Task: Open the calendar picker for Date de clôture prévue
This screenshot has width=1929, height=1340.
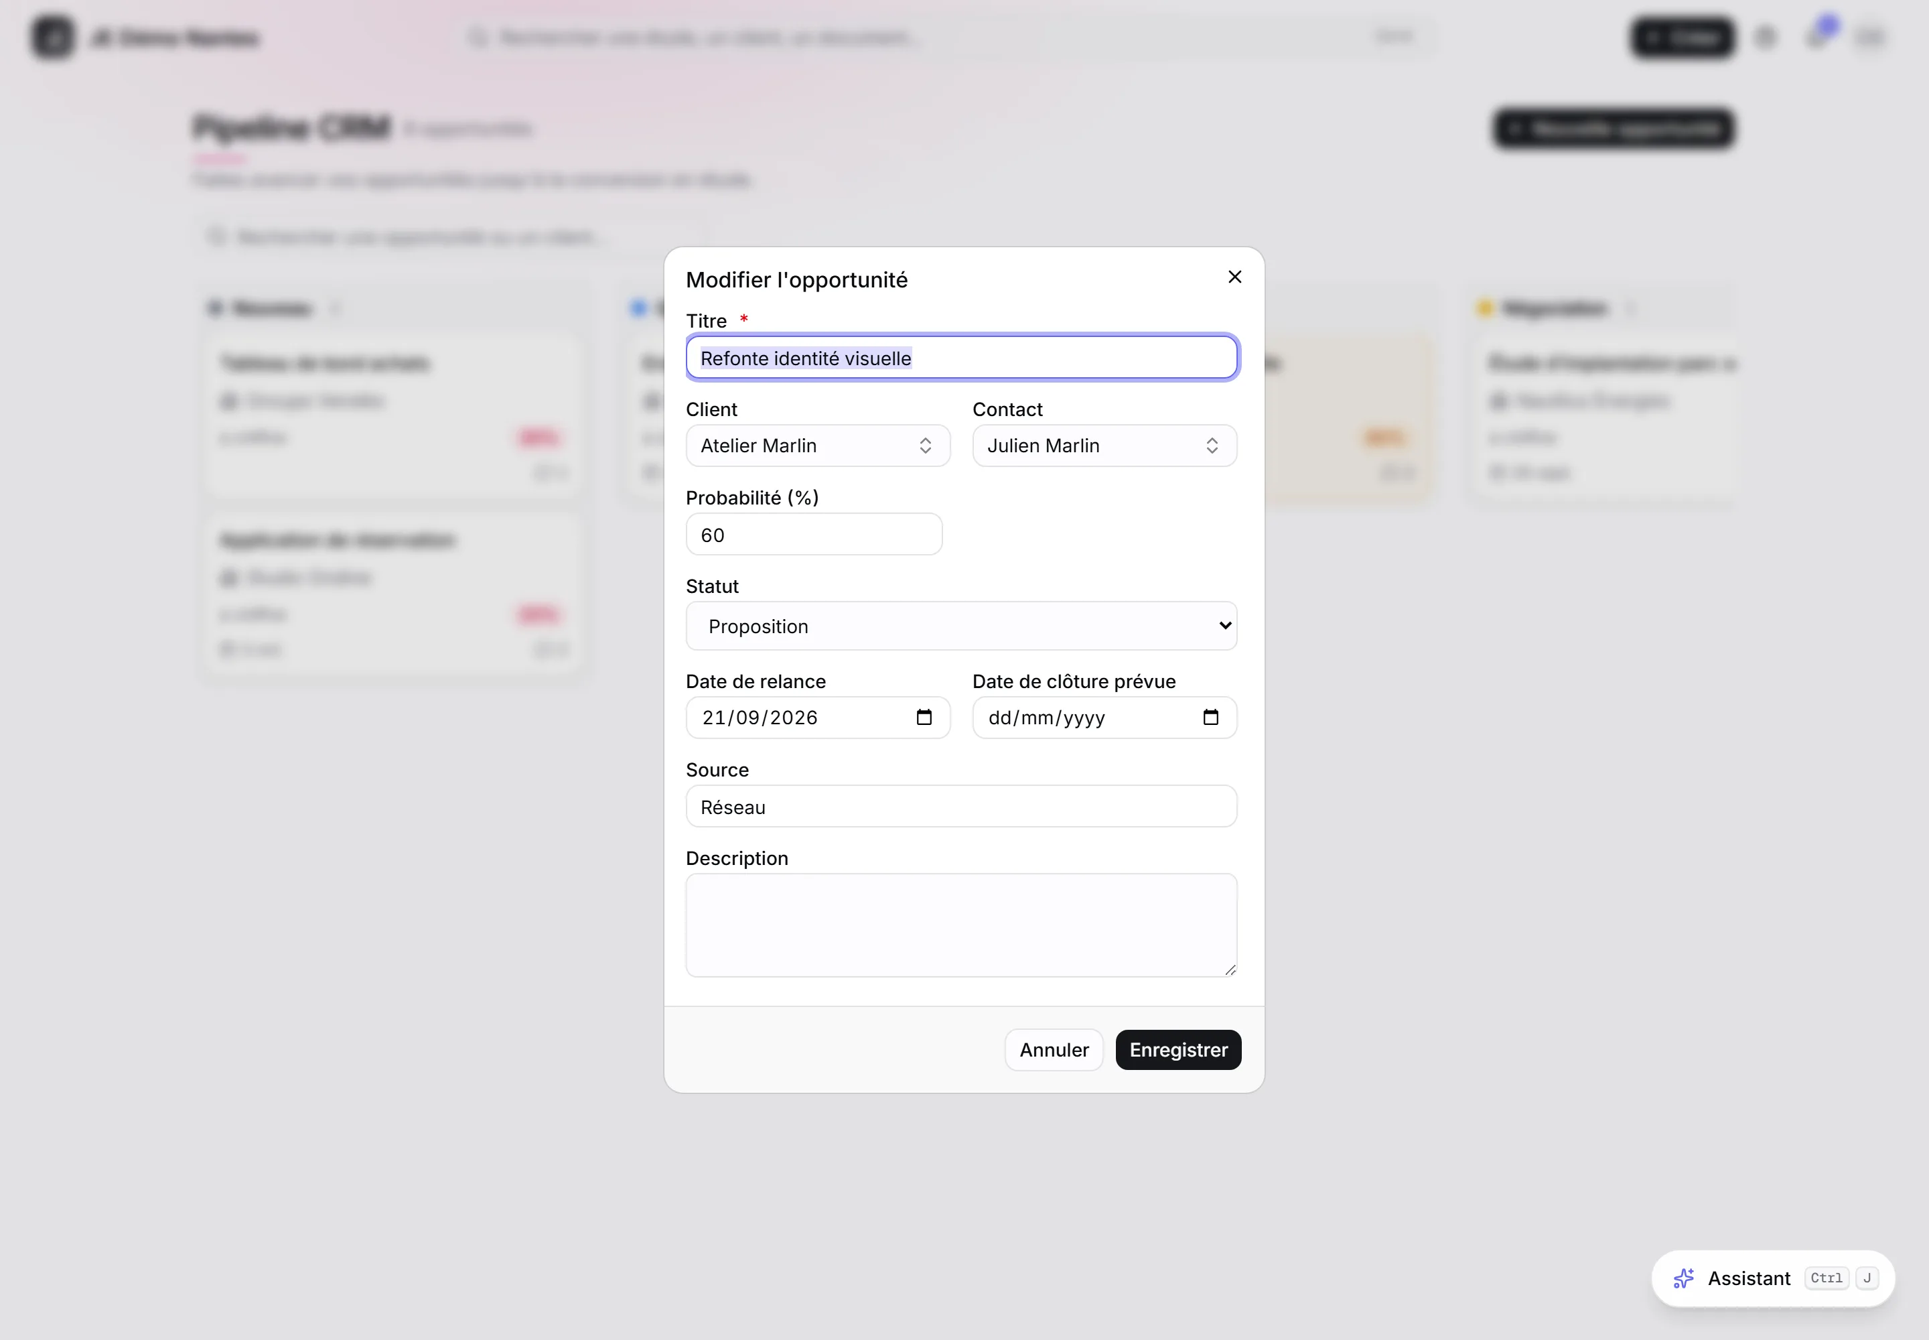Action: coord(1210,718)
